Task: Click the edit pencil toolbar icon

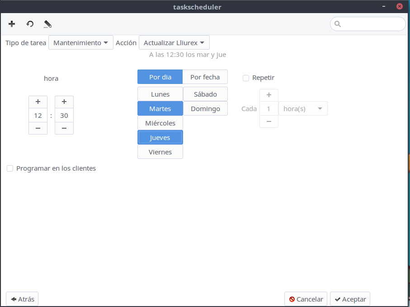Action: pos(47,24)
